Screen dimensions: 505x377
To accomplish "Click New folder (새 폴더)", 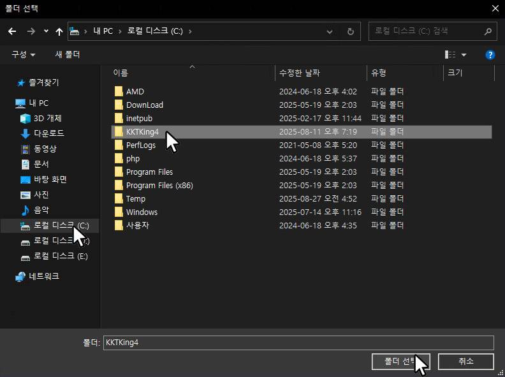I will coord(68,55).
